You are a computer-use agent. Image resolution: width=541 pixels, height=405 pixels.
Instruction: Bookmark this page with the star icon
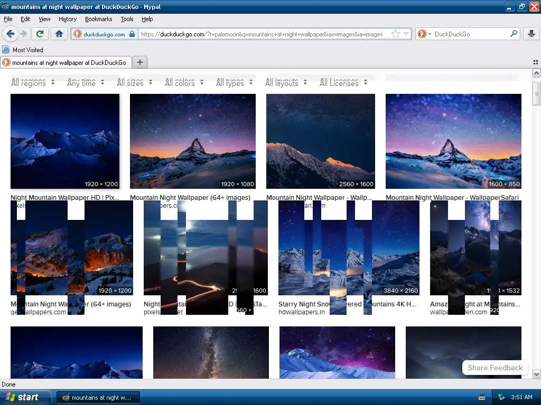pos(395,34)
